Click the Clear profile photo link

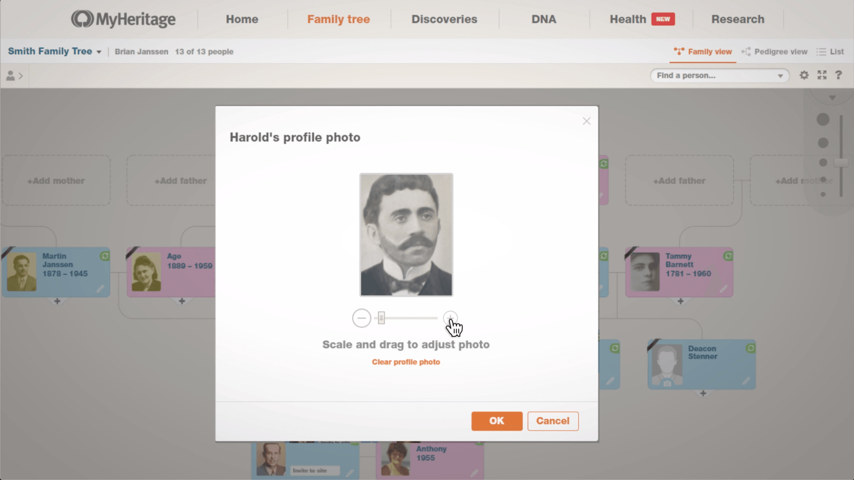(406, 362)
